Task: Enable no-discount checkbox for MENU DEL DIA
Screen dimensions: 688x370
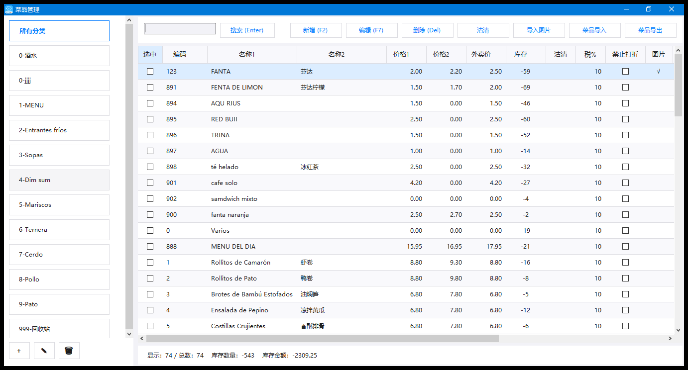Action: pos(625,247)
